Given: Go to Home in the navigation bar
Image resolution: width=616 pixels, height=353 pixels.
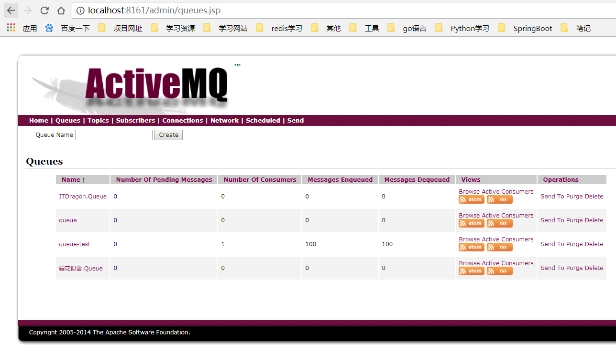Looking at the screenshot, I should point(39,121).
